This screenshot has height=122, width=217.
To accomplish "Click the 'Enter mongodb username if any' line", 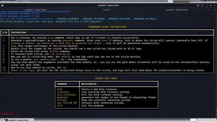I will coord(20,13).
